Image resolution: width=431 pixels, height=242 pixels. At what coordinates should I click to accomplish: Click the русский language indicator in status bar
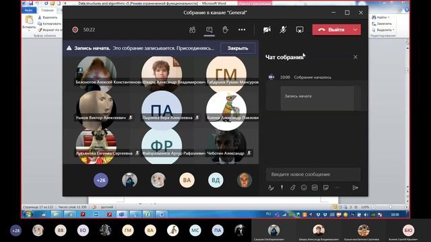coord(106,207)
